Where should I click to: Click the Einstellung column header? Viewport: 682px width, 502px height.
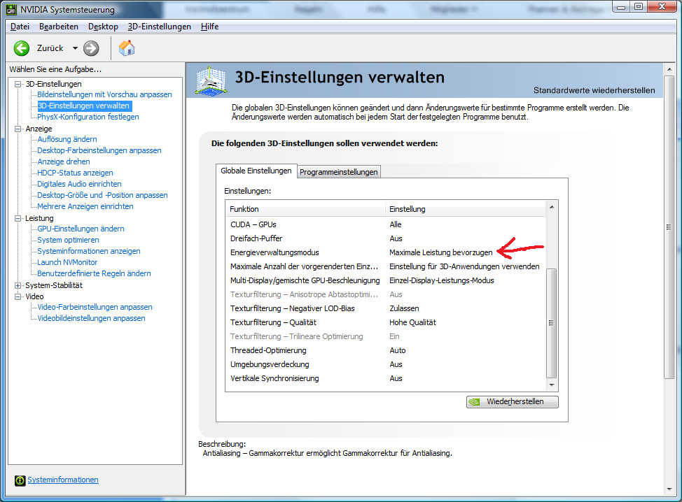point(465,209)
